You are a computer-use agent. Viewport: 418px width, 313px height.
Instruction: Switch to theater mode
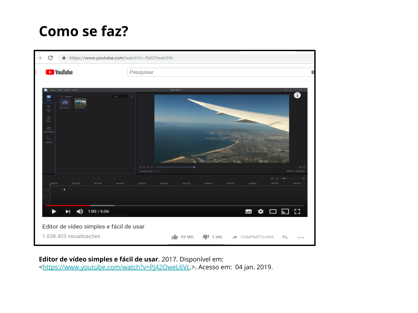(x=273, y=212)
